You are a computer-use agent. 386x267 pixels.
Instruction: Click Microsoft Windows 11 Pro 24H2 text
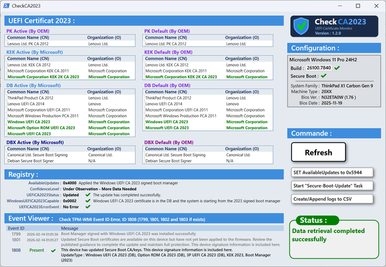click(323, 59)
